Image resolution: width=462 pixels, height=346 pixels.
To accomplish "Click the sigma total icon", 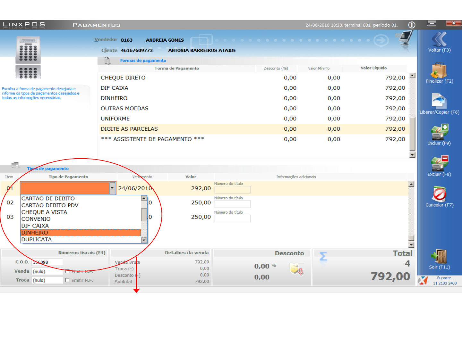I will point(323,257).
